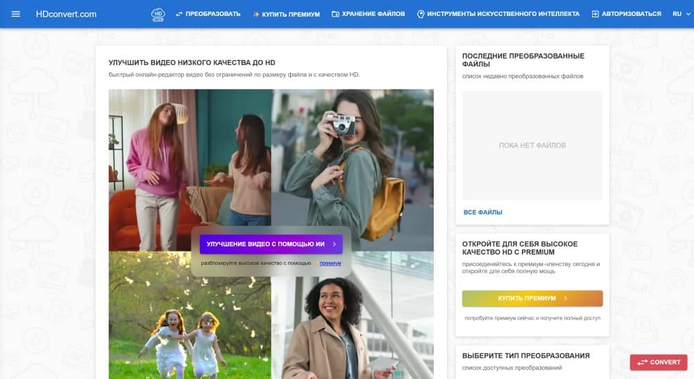The image size is (694, 379).
Task: Follow the премиум link under the purple button
Action: 330,263
